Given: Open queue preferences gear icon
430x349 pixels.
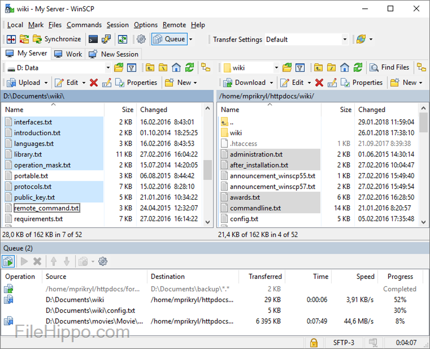Looking at the screenshot, I should (x=102, y=261).
